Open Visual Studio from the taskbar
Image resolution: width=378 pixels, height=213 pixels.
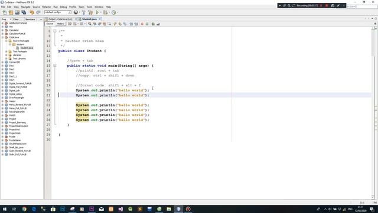click(x=120, y=209)
